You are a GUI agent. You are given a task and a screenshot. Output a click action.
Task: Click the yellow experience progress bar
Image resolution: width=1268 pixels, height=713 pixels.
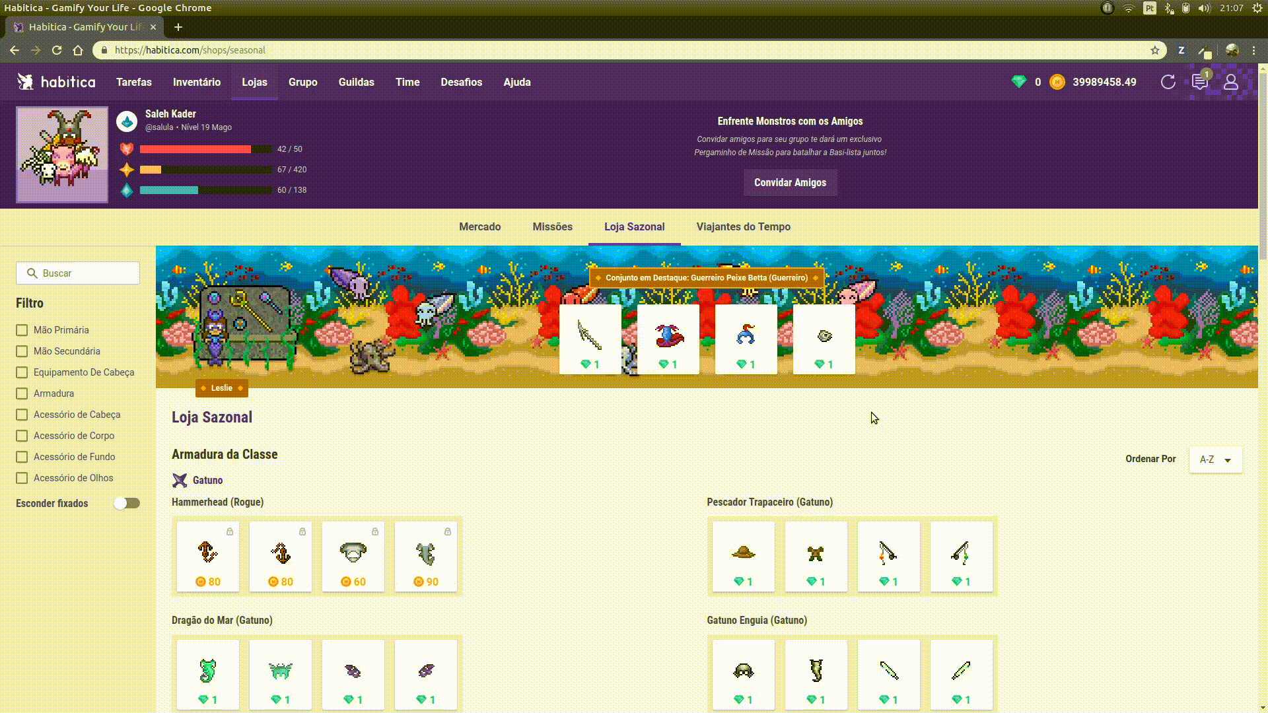click(206, 170)
